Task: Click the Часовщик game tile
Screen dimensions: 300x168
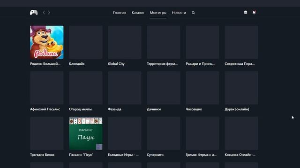Action: point(202,88)
